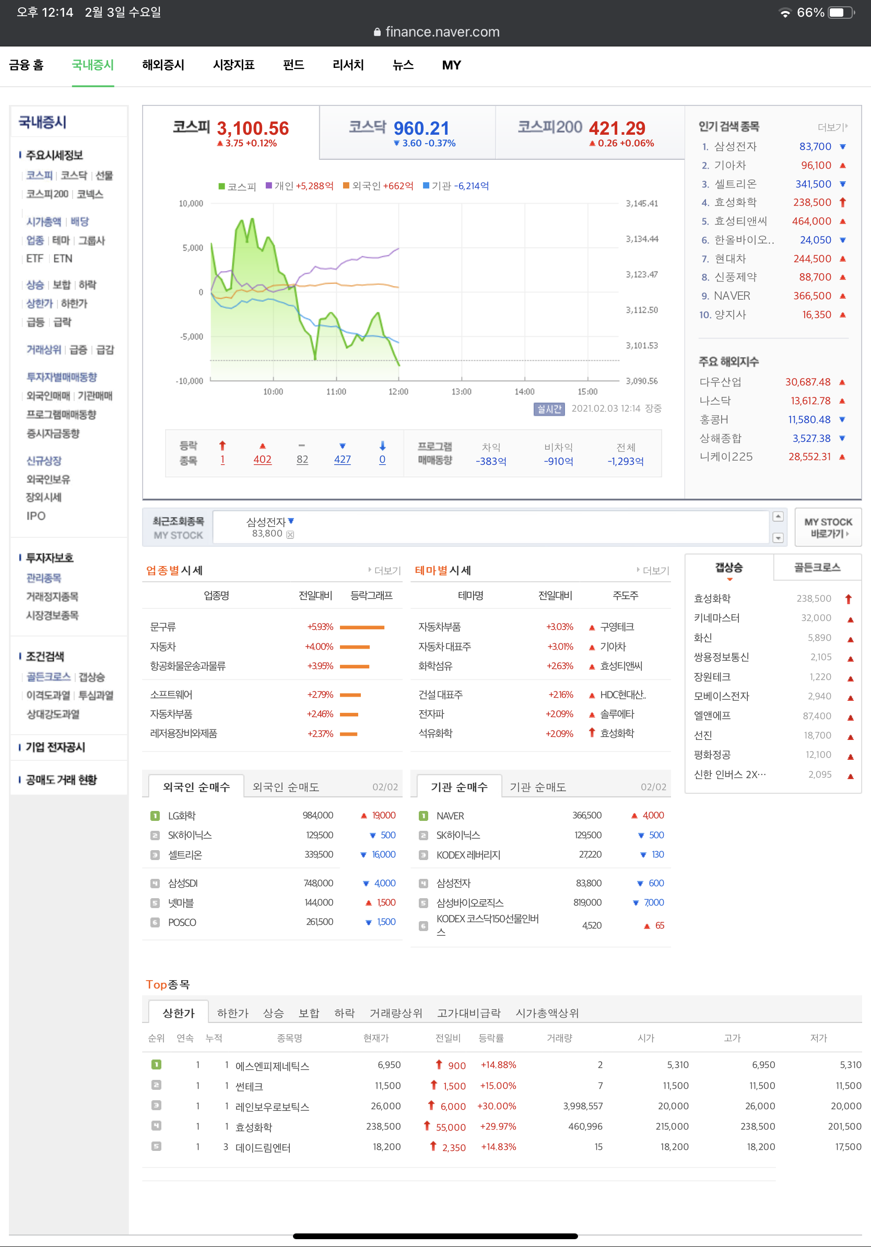Viewport: 871px width, 1247px height.
Task: Switch to the 코스닥 index tab
Action: [x=407, y=133]
